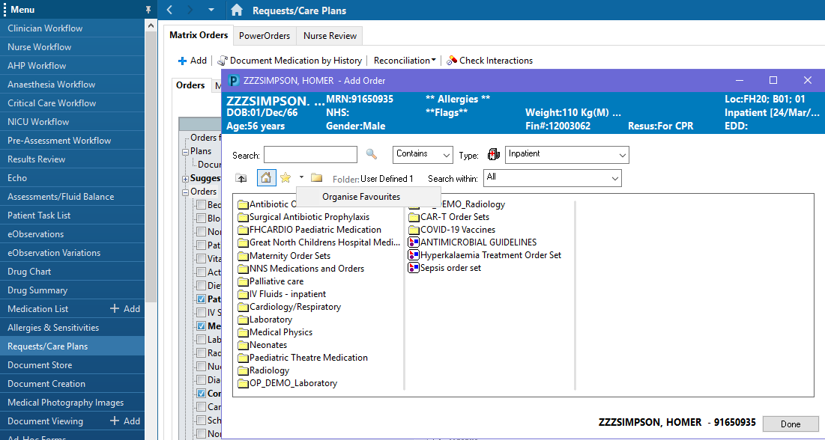Viewport: 825px width, 440px height.
Task: Open eObservations in the Menu
Action: click(72, 234)
